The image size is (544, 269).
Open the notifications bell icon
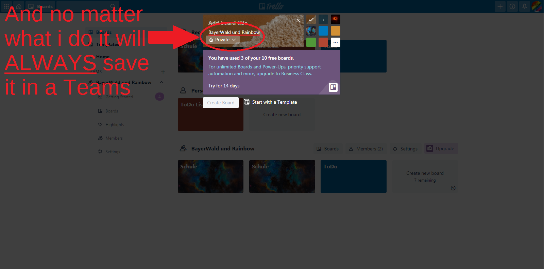524,6
